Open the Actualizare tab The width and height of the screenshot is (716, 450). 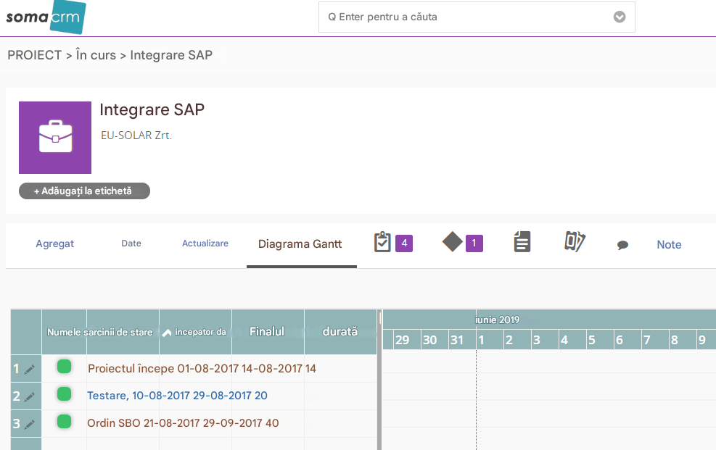pyautogui.click(x=205, y=243)
